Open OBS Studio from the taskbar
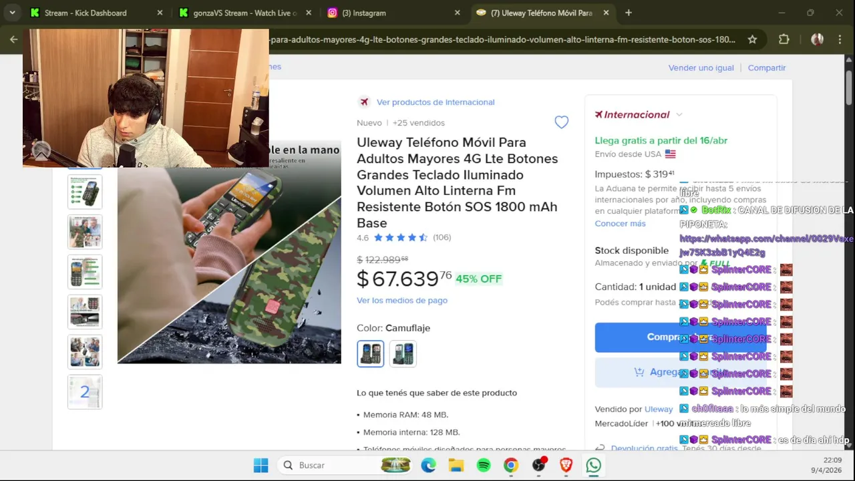 coord(538,465)
